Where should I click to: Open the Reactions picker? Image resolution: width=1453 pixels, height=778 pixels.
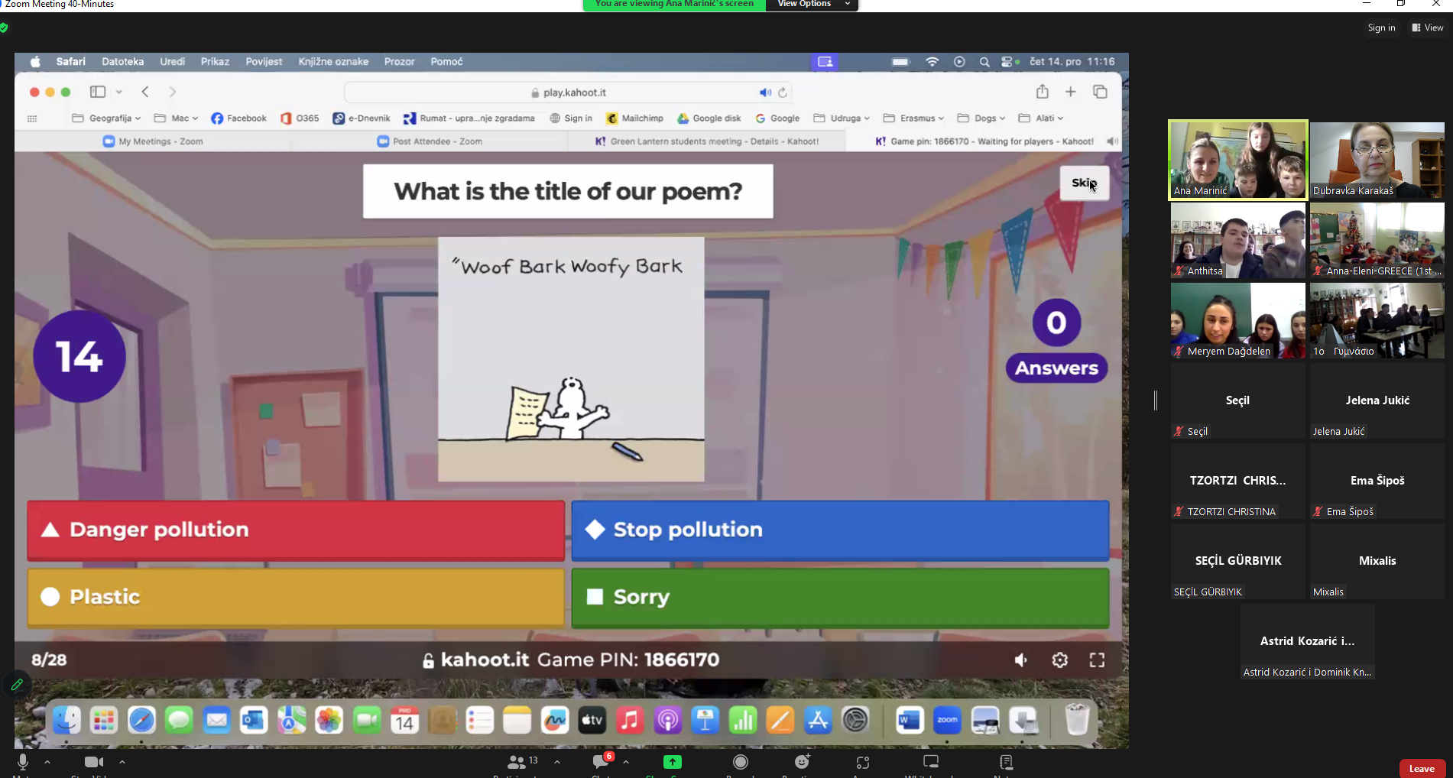(x=802, y=762)
